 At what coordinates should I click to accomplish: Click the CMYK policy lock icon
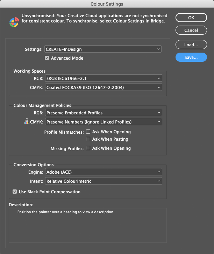point(27,121)
